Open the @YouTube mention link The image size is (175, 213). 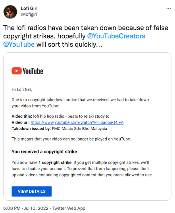[x=19, y=44]
